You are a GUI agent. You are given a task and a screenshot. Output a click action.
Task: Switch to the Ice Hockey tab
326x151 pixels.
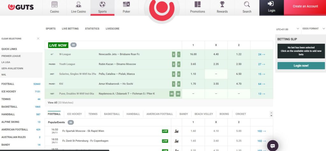(74, 114)
